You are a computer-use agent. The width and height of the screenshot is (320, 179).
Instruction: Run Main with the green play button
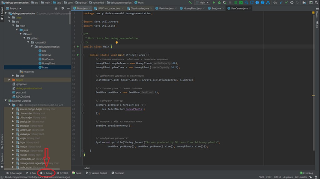coord(214,2)
